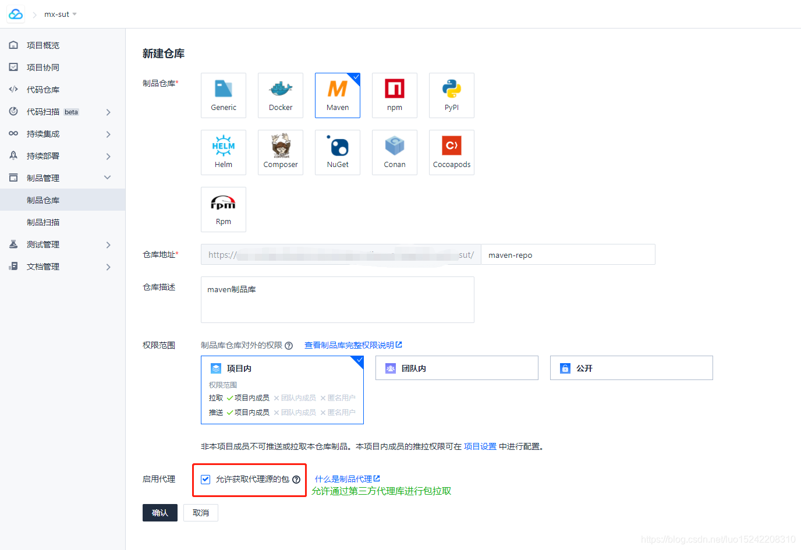Viewport: 801px width, 550px height.
Task: Click the 持续部署 rocket icon
Action: (13, 155)
